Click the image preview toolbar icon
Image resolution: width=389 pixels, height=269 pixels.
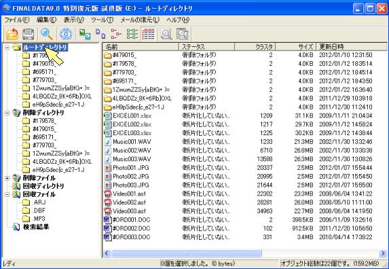(x=85, y=34)
